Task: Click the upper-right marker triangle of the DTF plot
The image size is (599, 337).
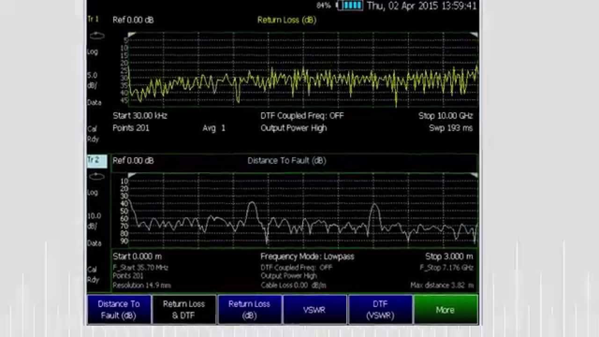Action: point(474,176)
